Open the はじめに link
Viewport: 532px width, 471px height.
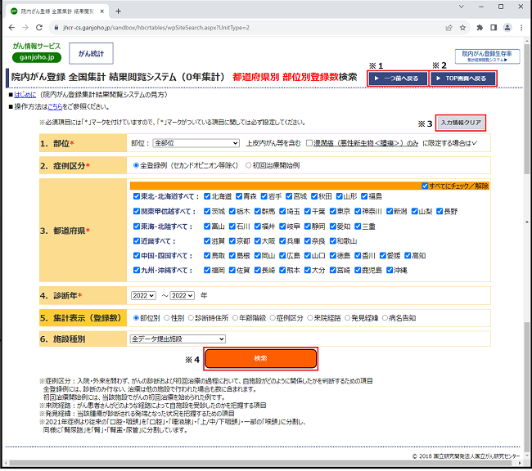click(25, 95)
